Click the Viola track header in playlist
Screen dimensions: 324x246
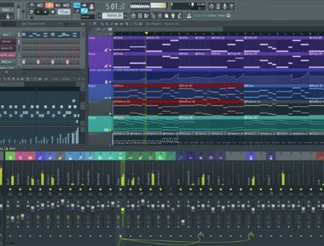(x=100, y=60)
